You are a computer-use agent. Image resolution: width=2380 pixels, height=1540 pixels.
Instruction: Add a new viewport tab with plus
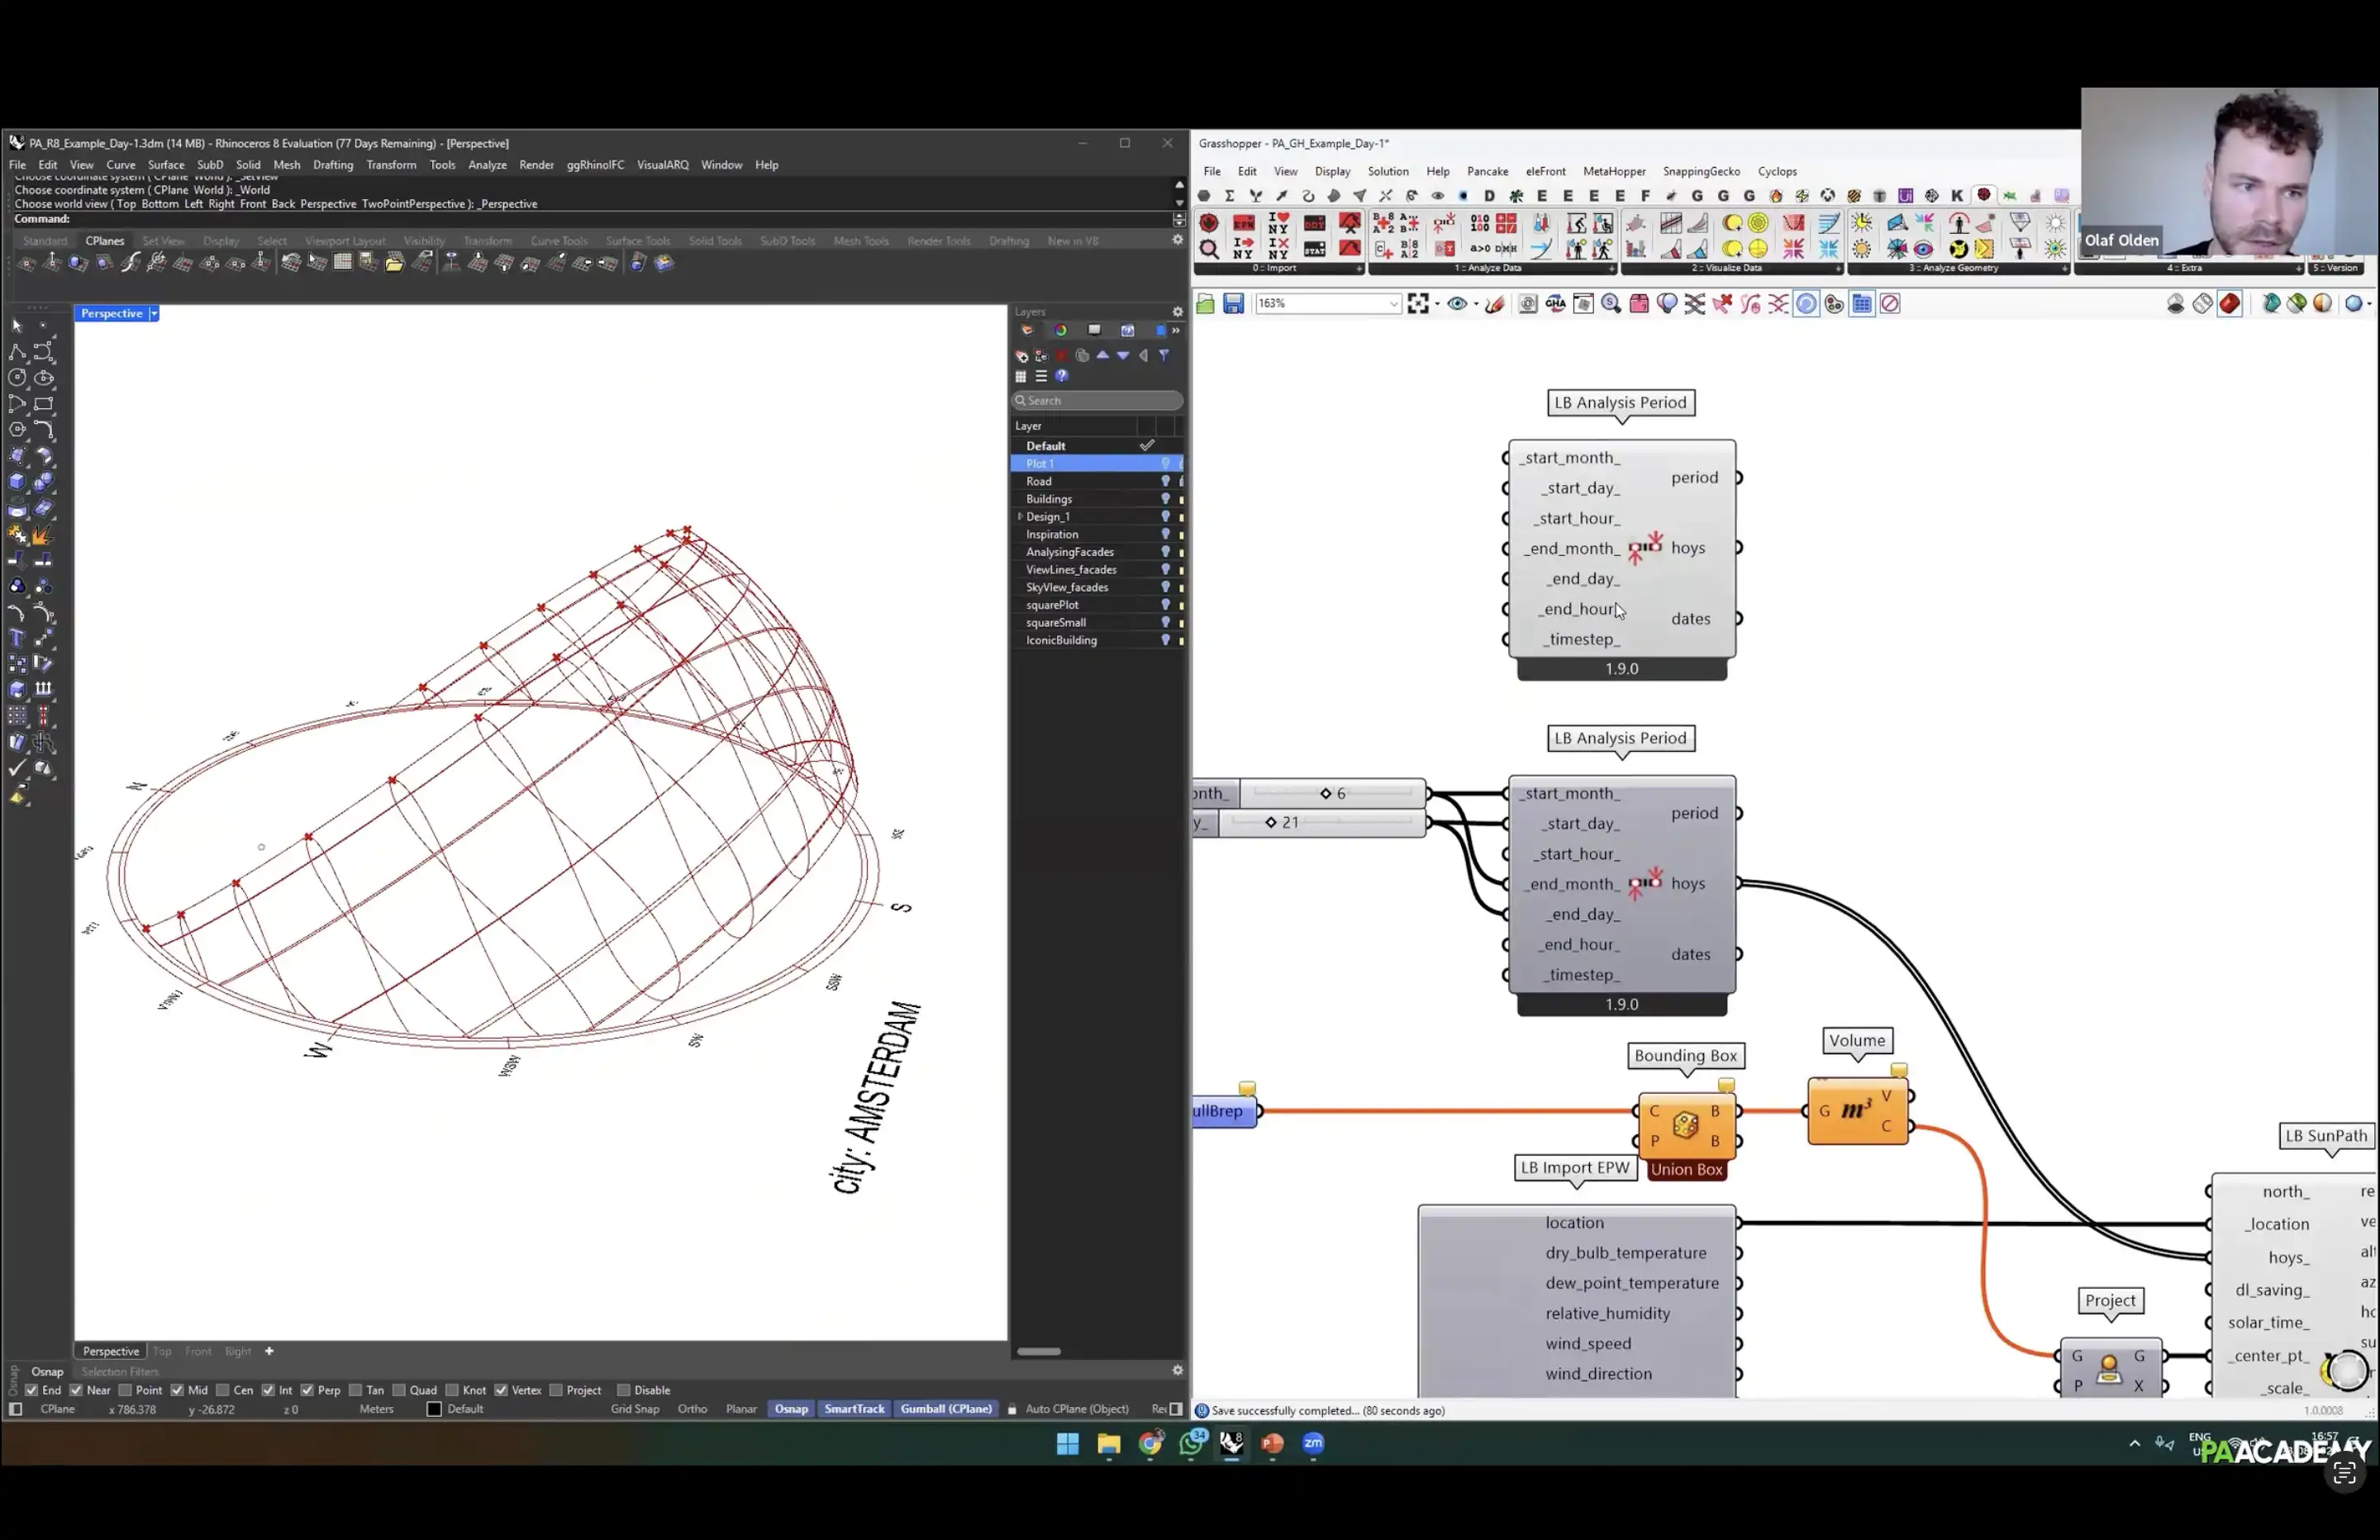269,1352
